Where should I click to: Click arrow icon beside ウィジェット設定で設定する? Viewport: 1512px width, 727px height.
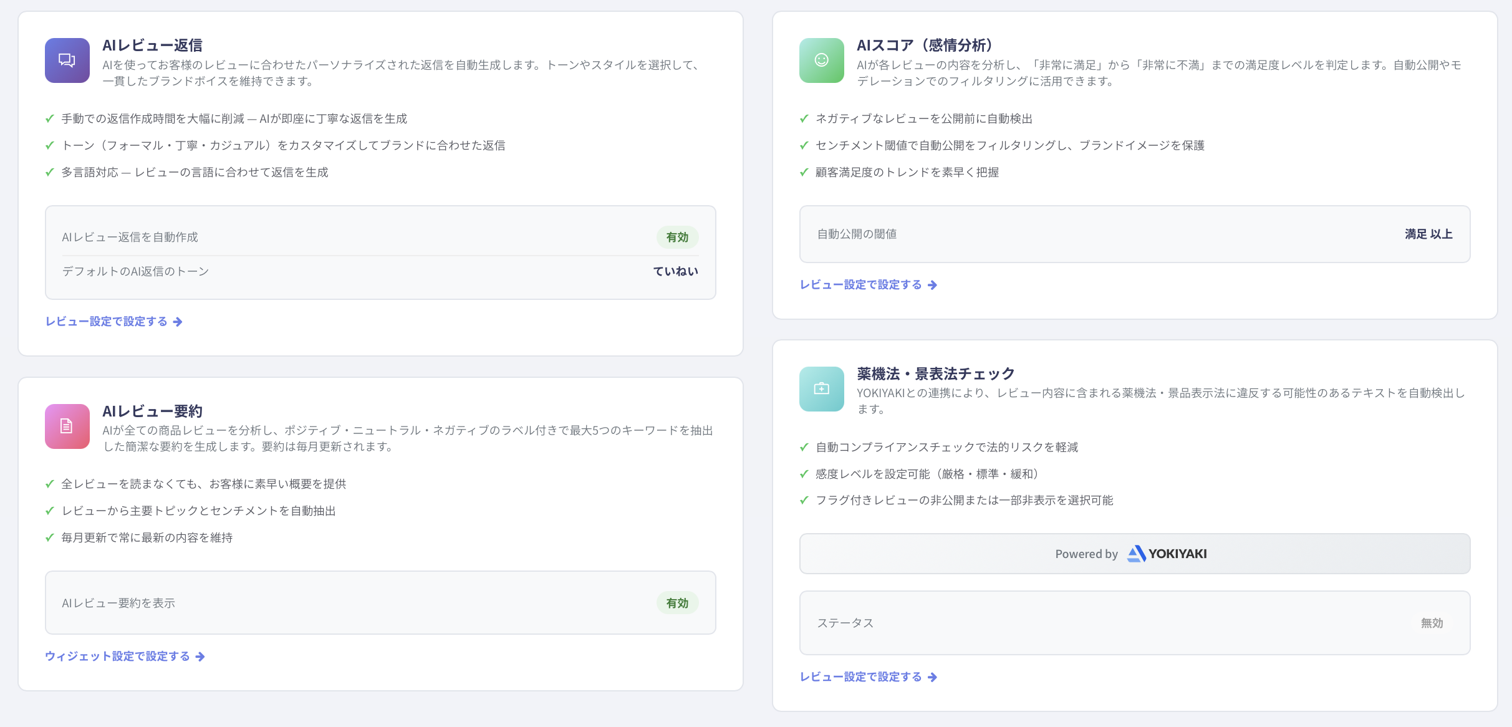coord(200,657)
